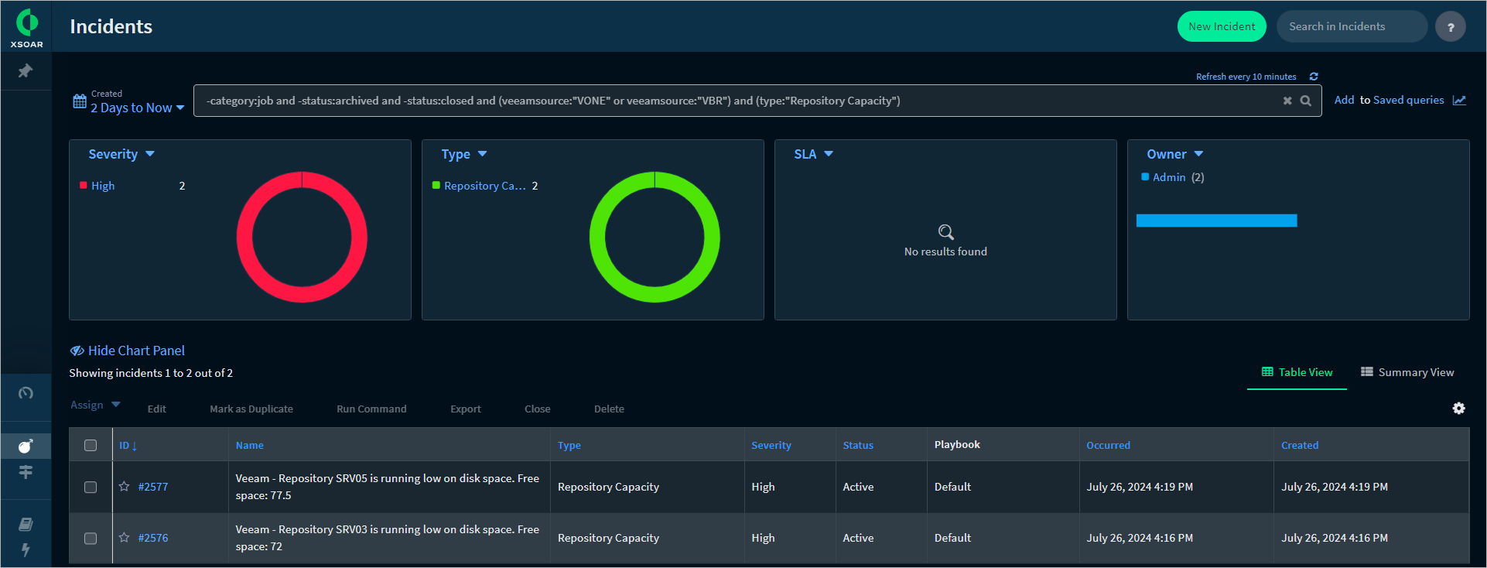Viewport: 1487px width, 568px height.
Task: Click the green Repository Capacity donut chart
Action: (x=655, y=181)
